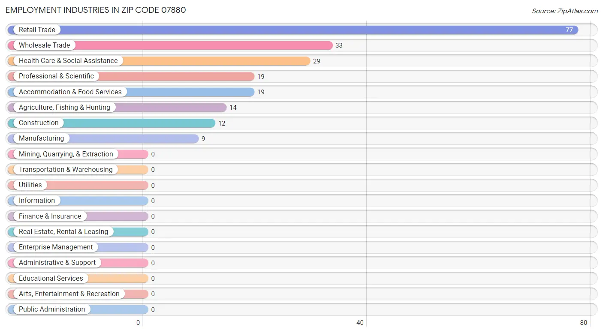Viewport: 603px width, 333px height.
Task: Click the Manufacturing value 9
Action: pos(203,139)
